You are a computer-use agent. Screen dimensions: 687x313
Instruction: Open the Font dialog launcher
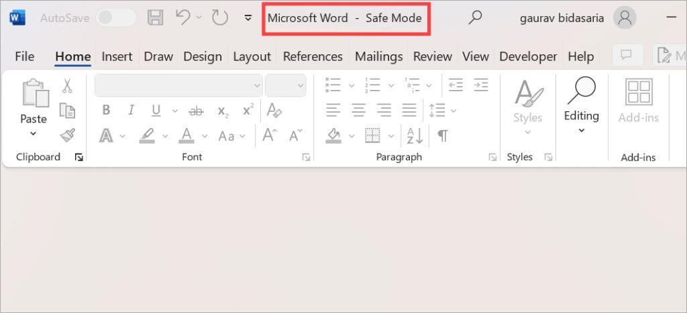pos(306,158)
